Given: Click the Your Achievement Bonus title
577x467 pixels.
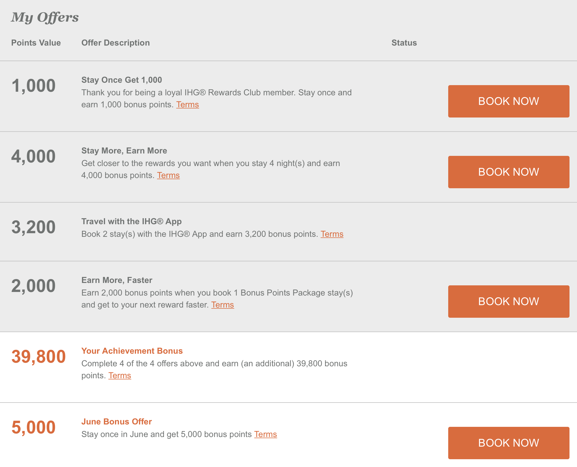Looking at the screenshot, I should [x=132, y=351].
